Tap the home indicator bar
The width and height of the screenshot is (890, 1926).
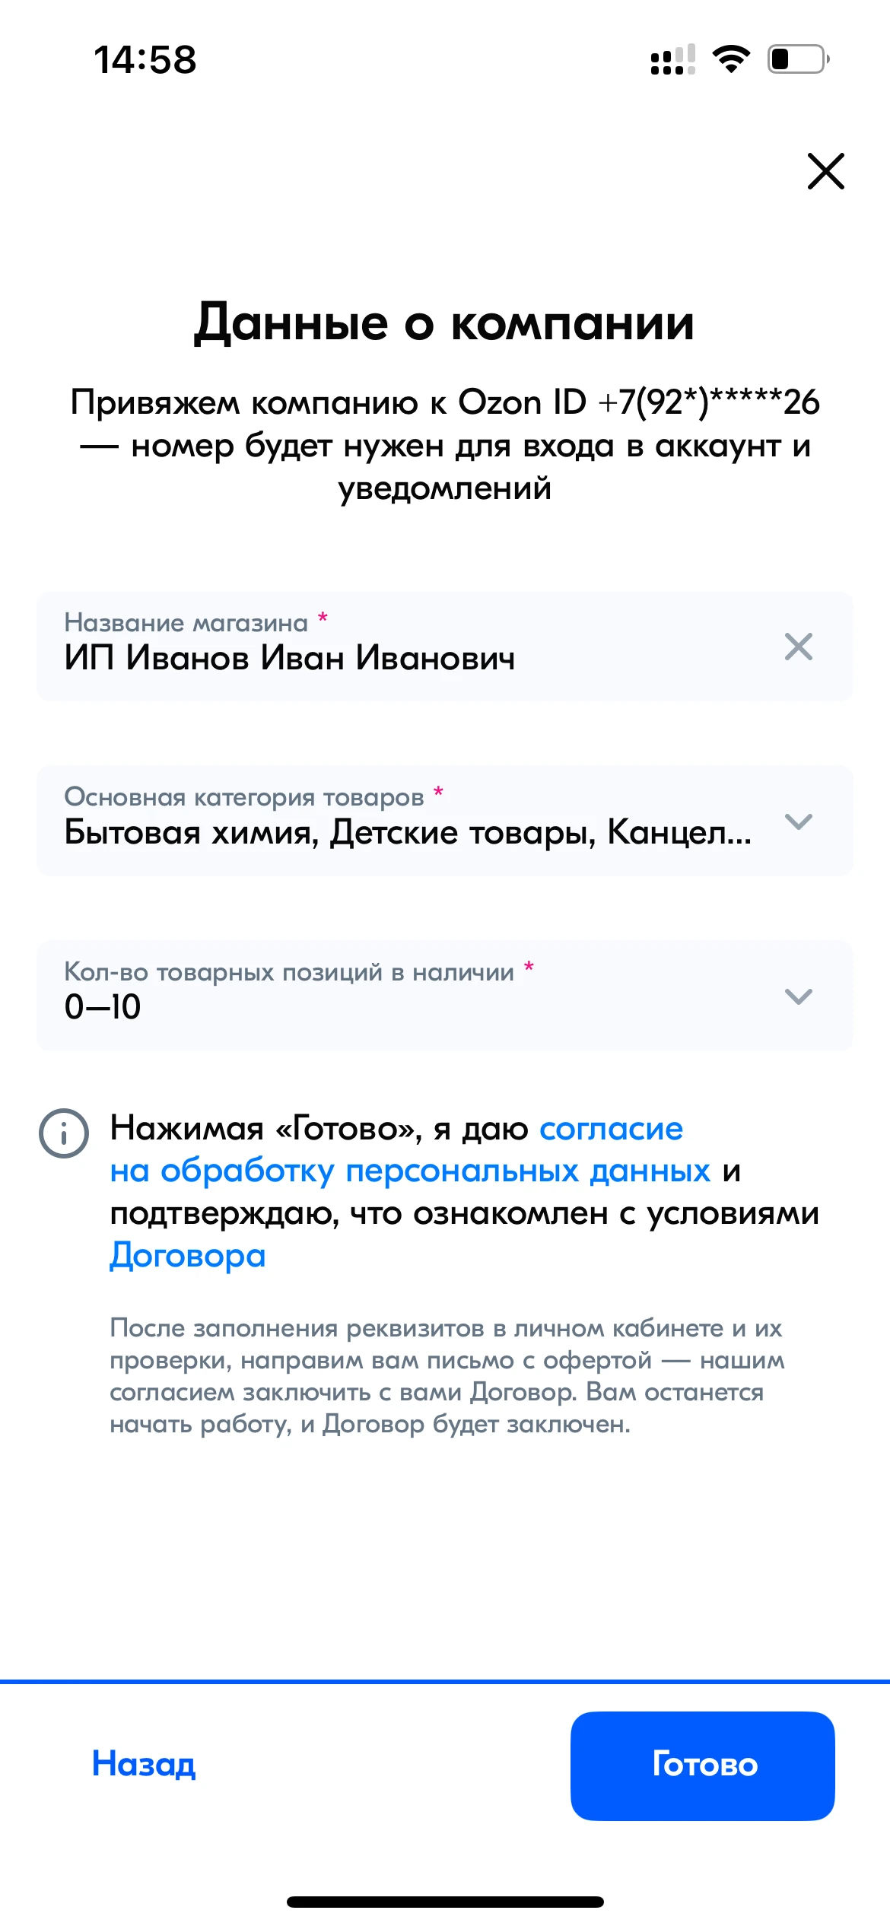tap(445, 1902)
